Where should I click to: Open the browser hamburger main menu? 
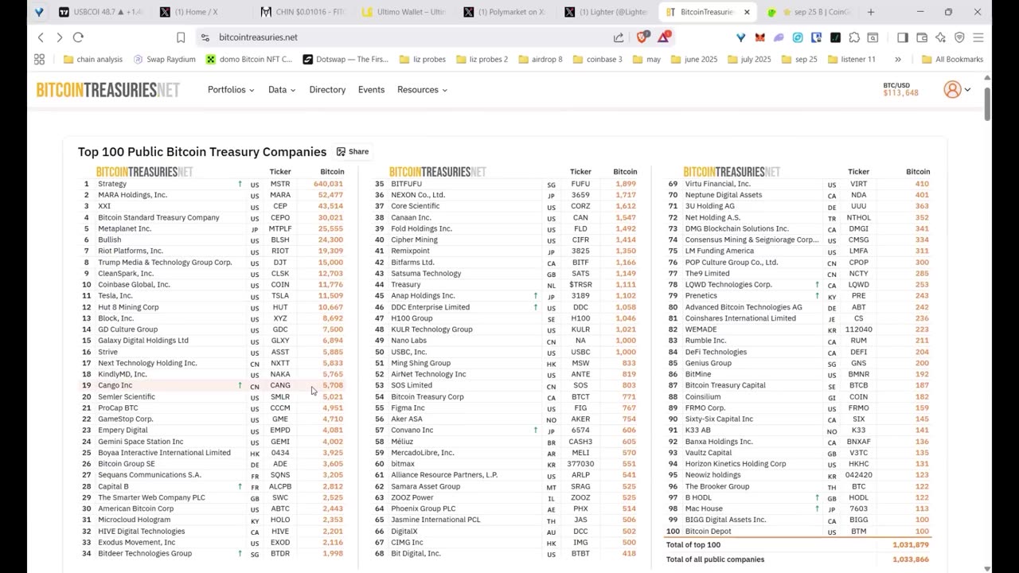coord(978,37)
